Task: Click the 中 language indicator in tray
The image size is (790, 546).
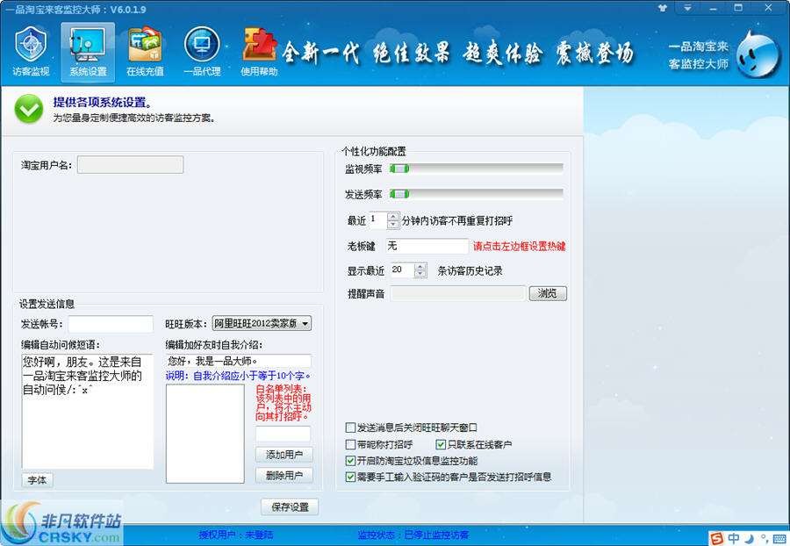Action: 731,535
